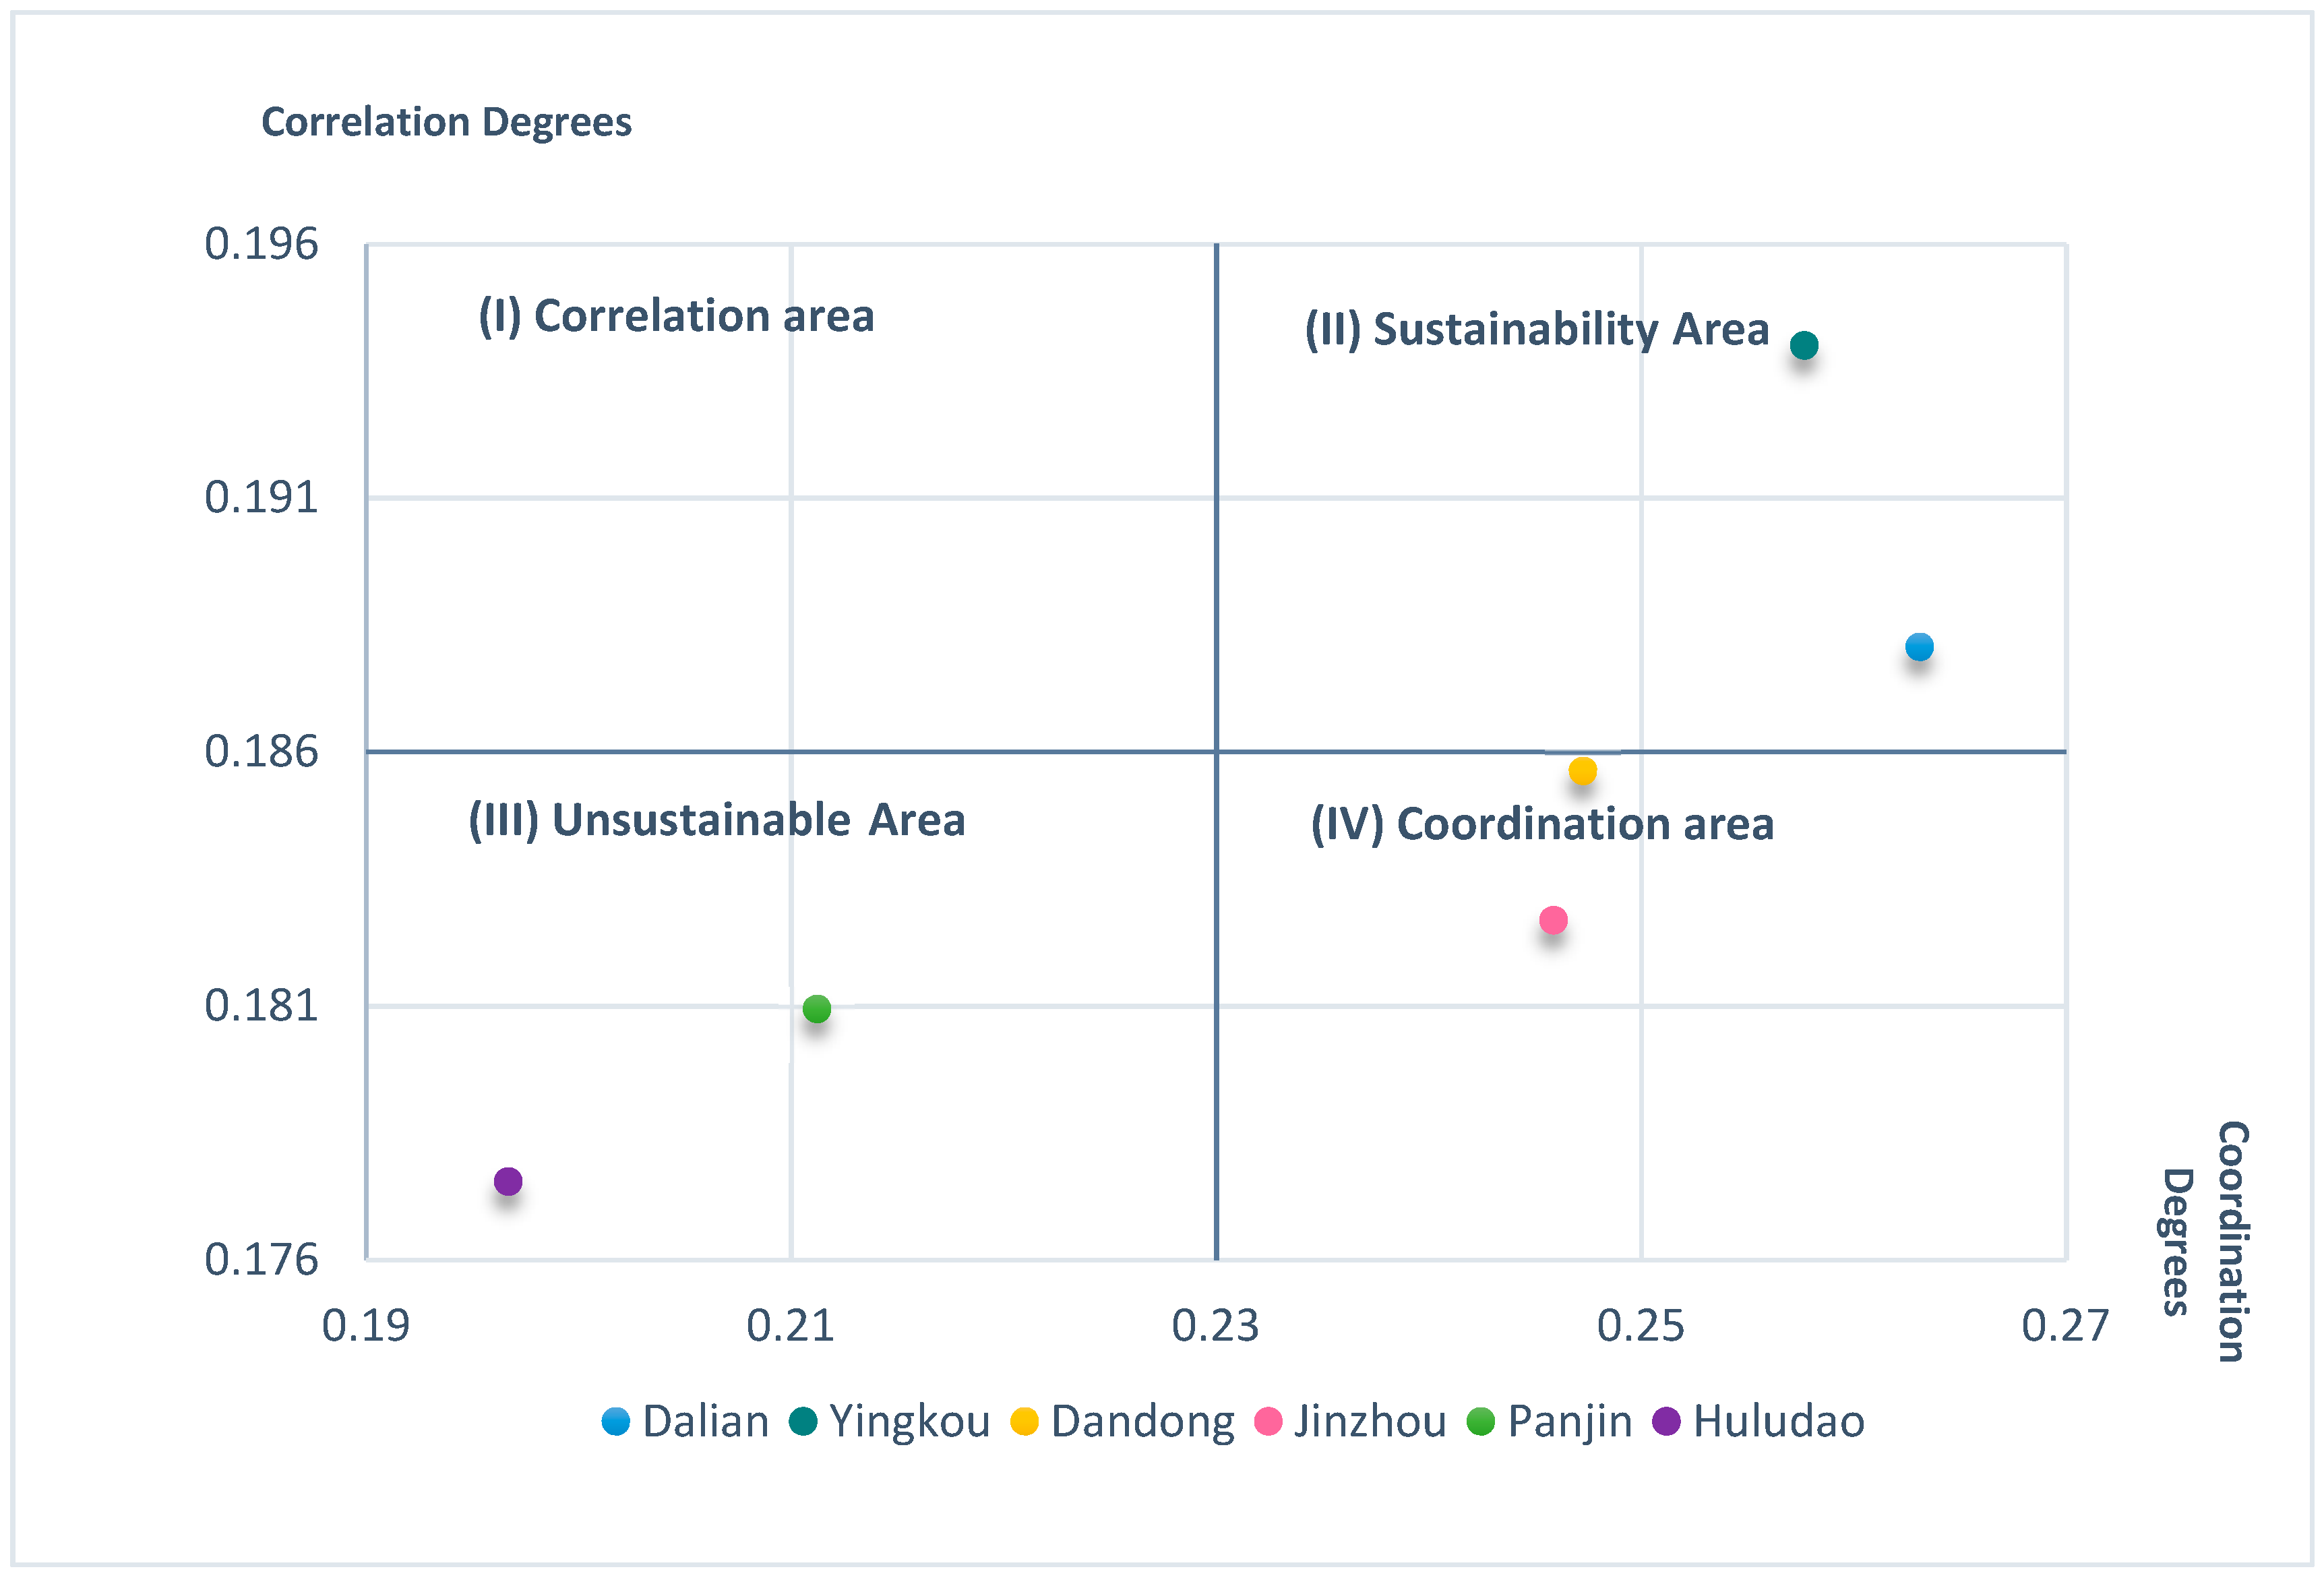Click the Huludao legend color marker
2324x1584 pixels.
(x=1666, y=1421)
